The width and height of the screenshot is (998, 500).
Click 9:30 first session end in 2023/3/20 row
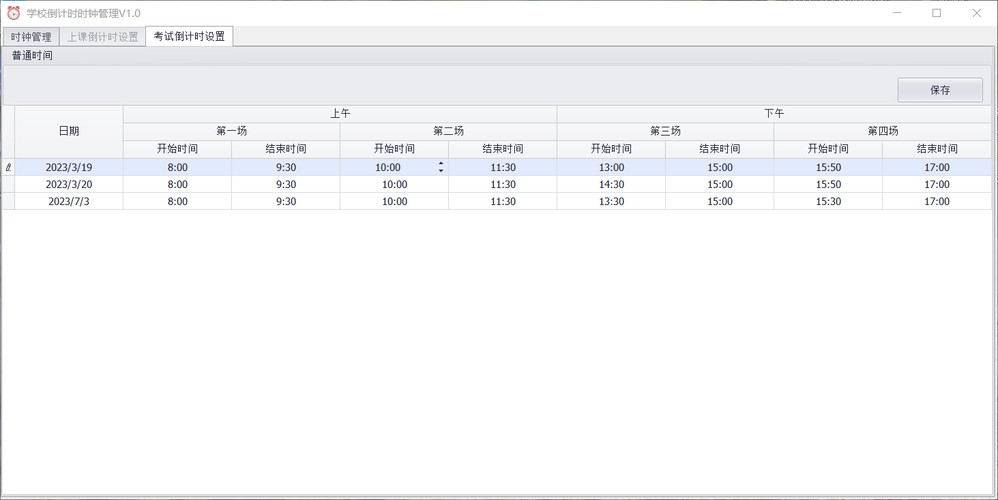pyautogui.click(x=286, y=184)
